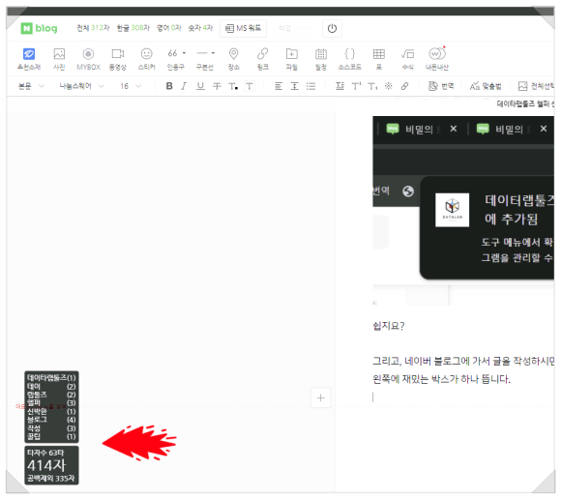
Task: Open the font size 16 dropdown
Action: [131, 86]
